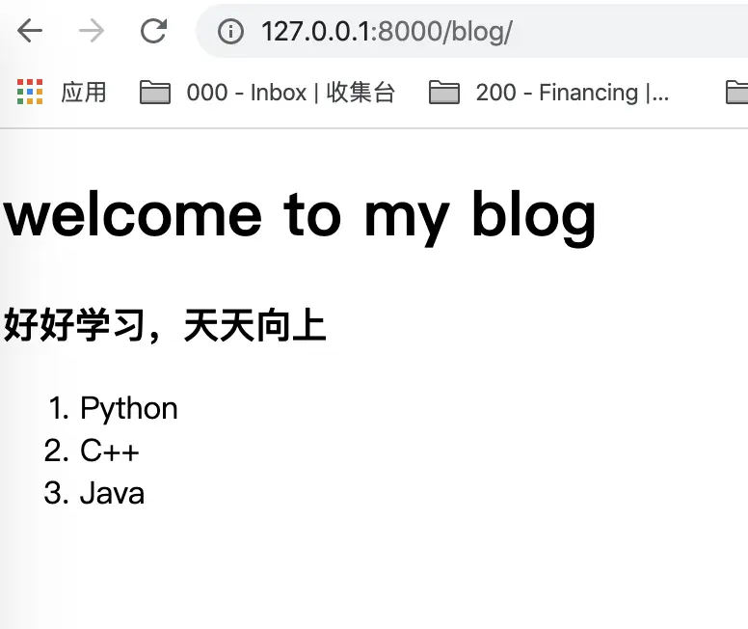View site information icon in address bar

pos(229,32)
